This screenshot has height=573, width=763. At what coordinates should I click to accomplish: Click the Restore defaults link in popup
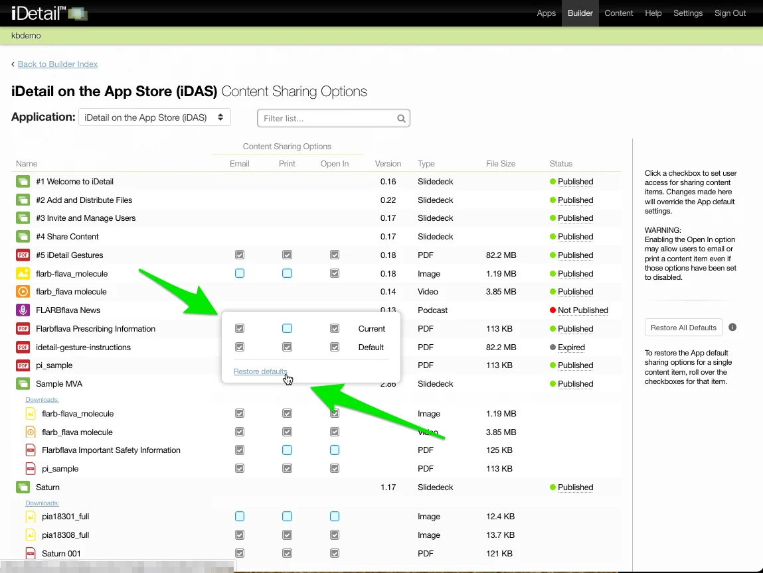[x=260, y=371]
